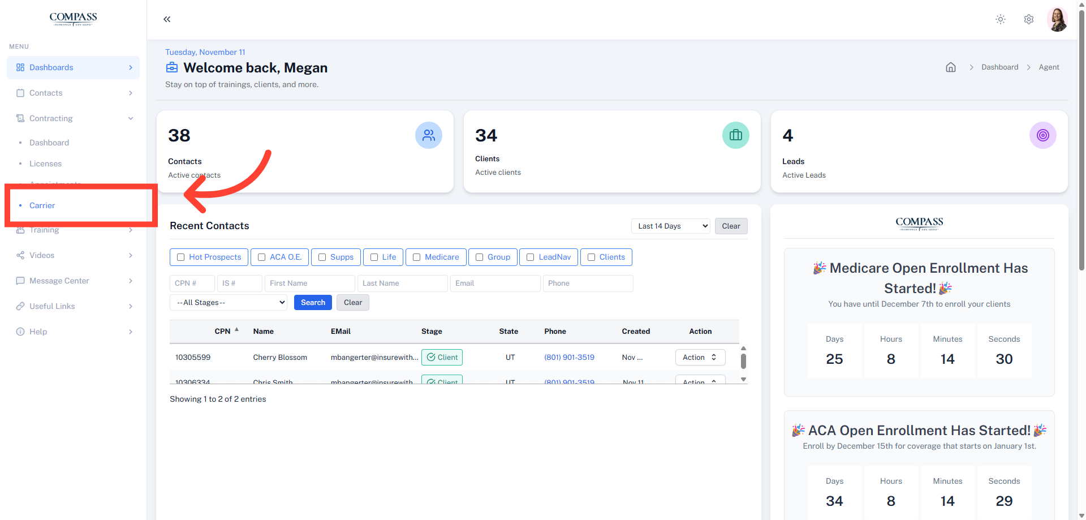
Task: Open Action dropdown for Cherry Blossom
Action: tap(700, 358)
